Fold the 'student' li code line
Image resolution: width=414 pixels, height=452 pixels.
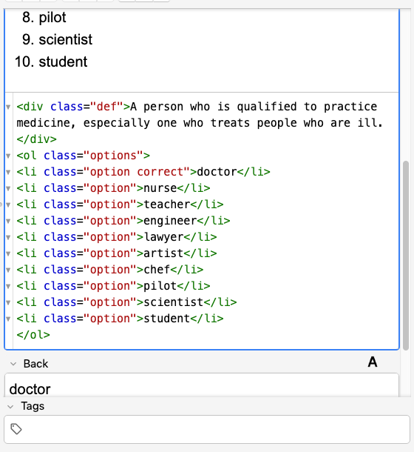pos(8,319)
